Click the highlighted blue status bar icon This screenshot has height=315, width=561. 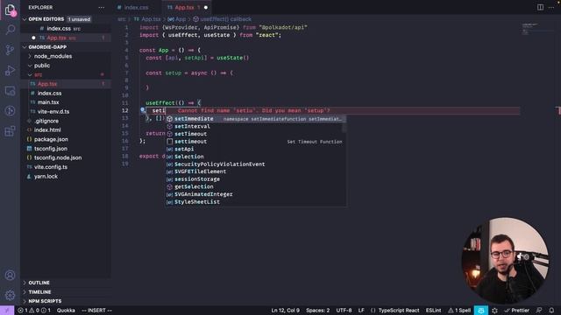click(481, 311)
